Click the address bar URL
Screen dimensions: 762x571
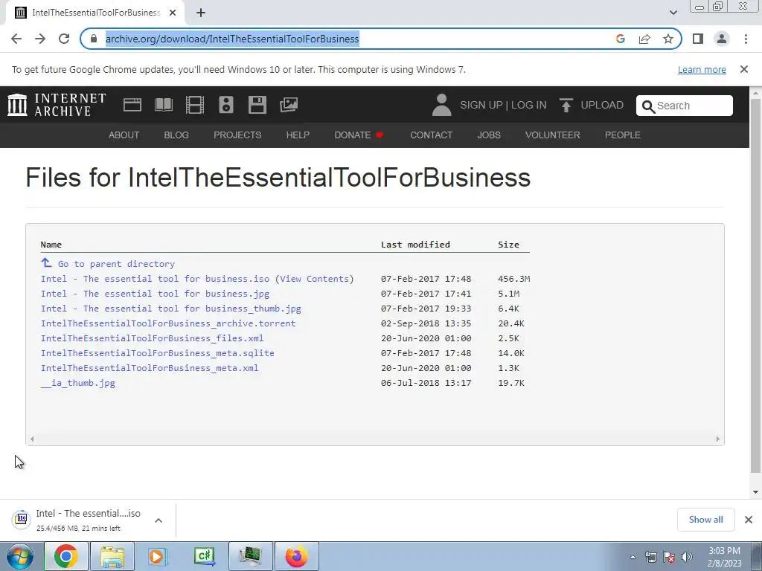pos(232,39)
